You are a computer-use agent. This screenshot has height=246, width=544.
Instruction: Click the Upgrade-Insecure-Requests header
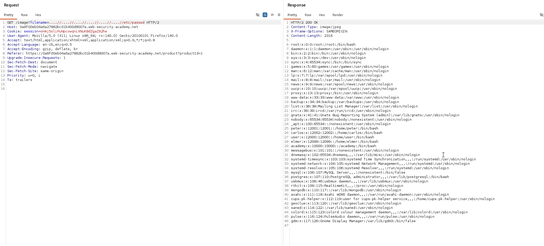pyautogui.click(x=36, y=58)
